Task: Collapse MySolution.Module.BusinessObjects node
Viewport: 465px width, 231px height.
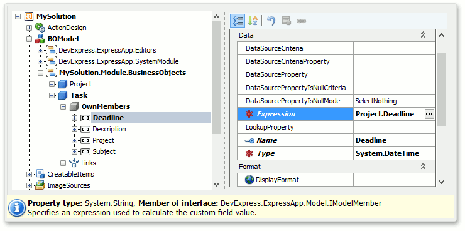Action: pyautogui.click(x=40, y=73)
